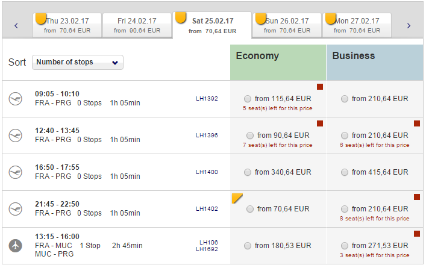Click grey airplane icon for 13:15 connecting flight

click(16, 246)
